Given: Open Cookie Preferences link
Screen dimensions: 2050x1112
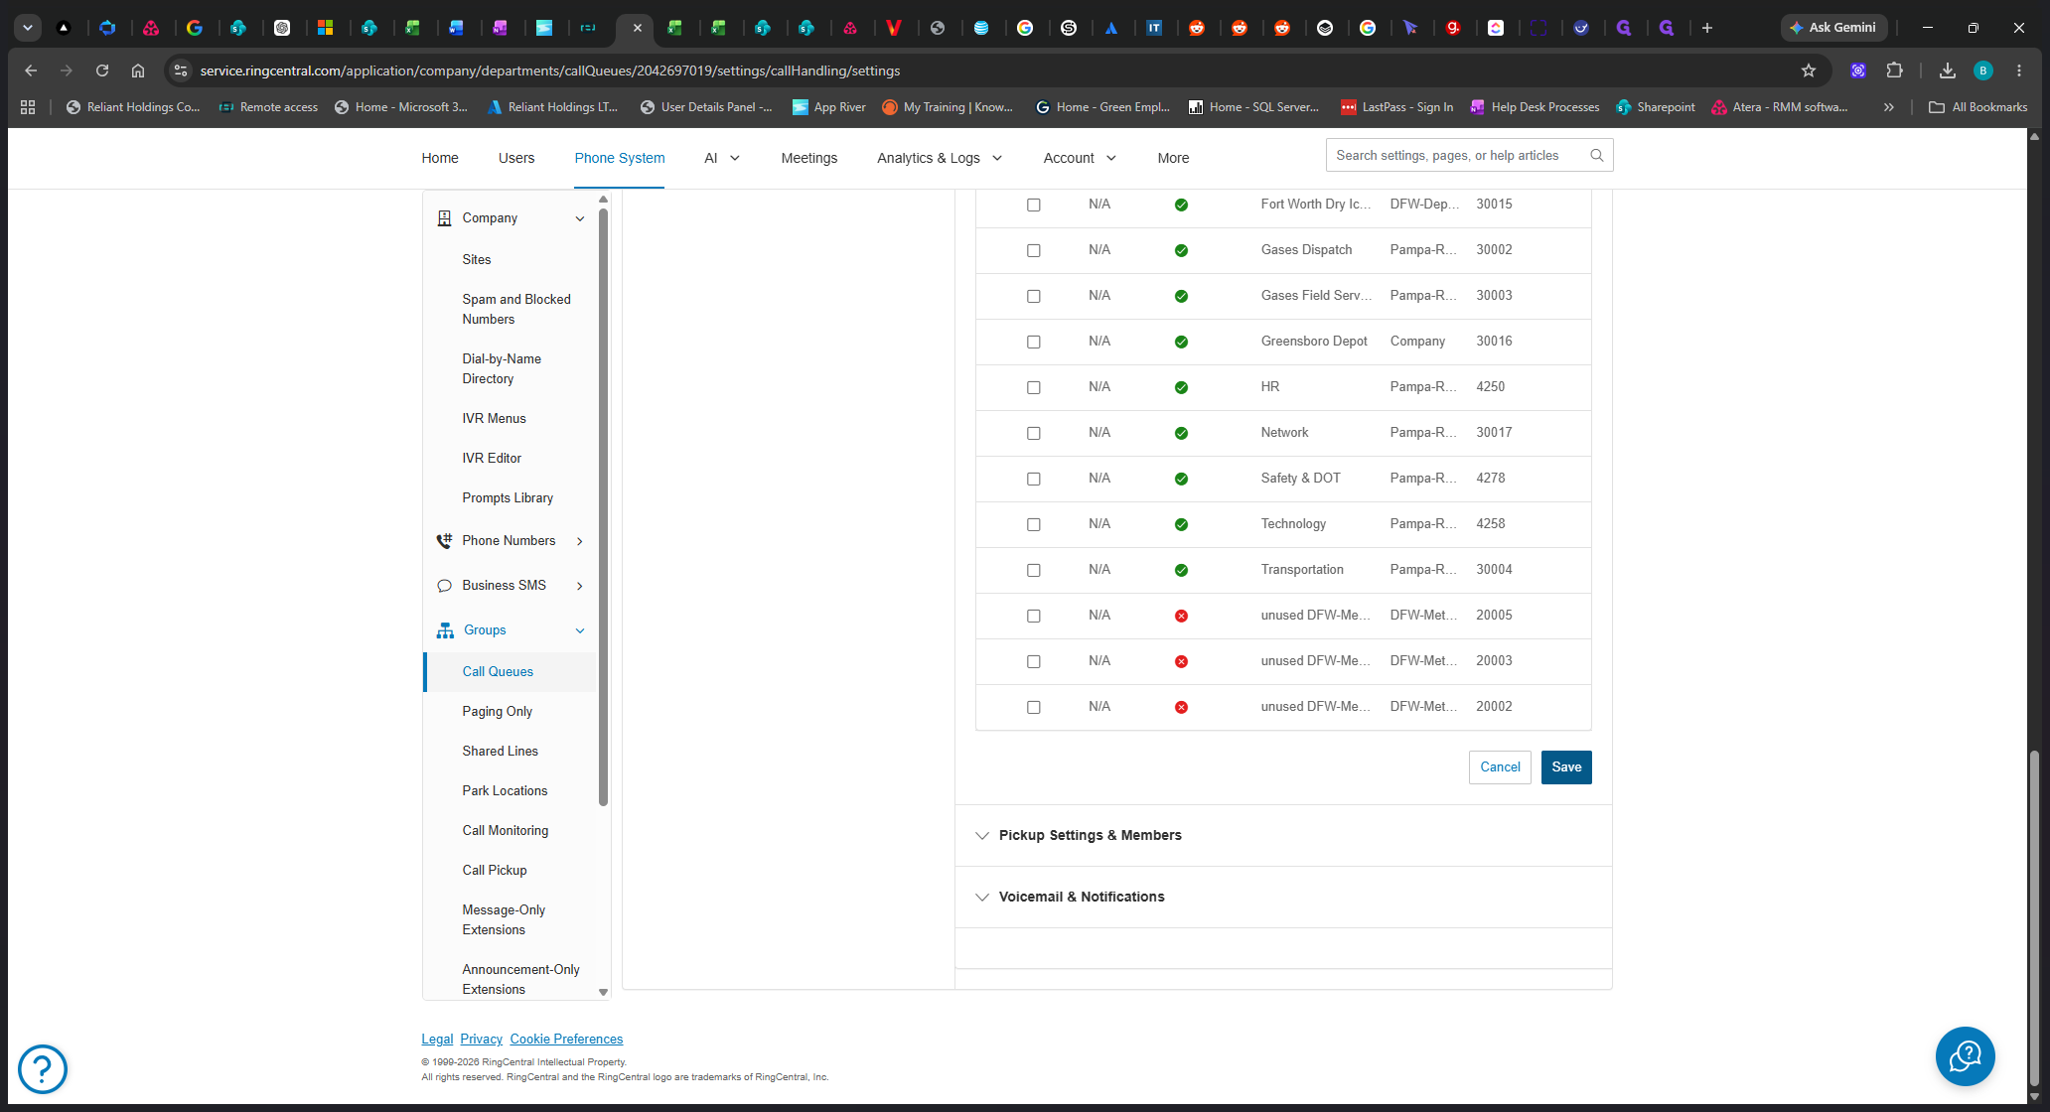Looking at the screenshot, I should pos(567,1040).
